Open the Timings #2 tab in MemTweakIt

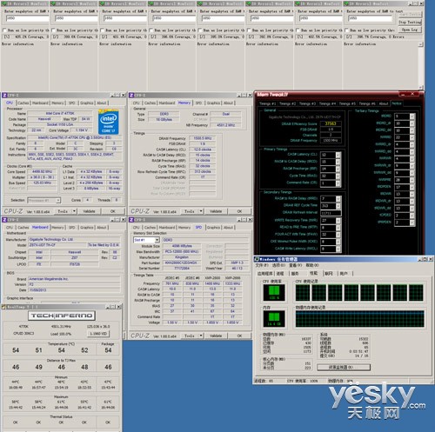pos(287,103)
